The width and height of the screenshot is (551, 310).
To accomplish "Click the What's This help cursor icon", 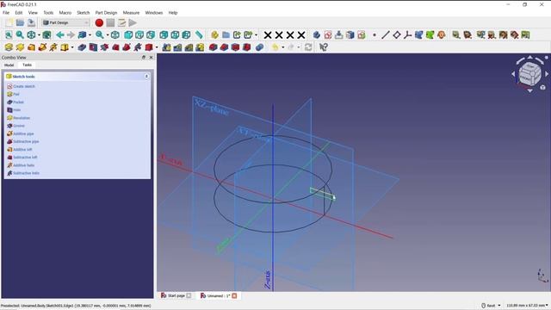I will (x=324, y=47).
